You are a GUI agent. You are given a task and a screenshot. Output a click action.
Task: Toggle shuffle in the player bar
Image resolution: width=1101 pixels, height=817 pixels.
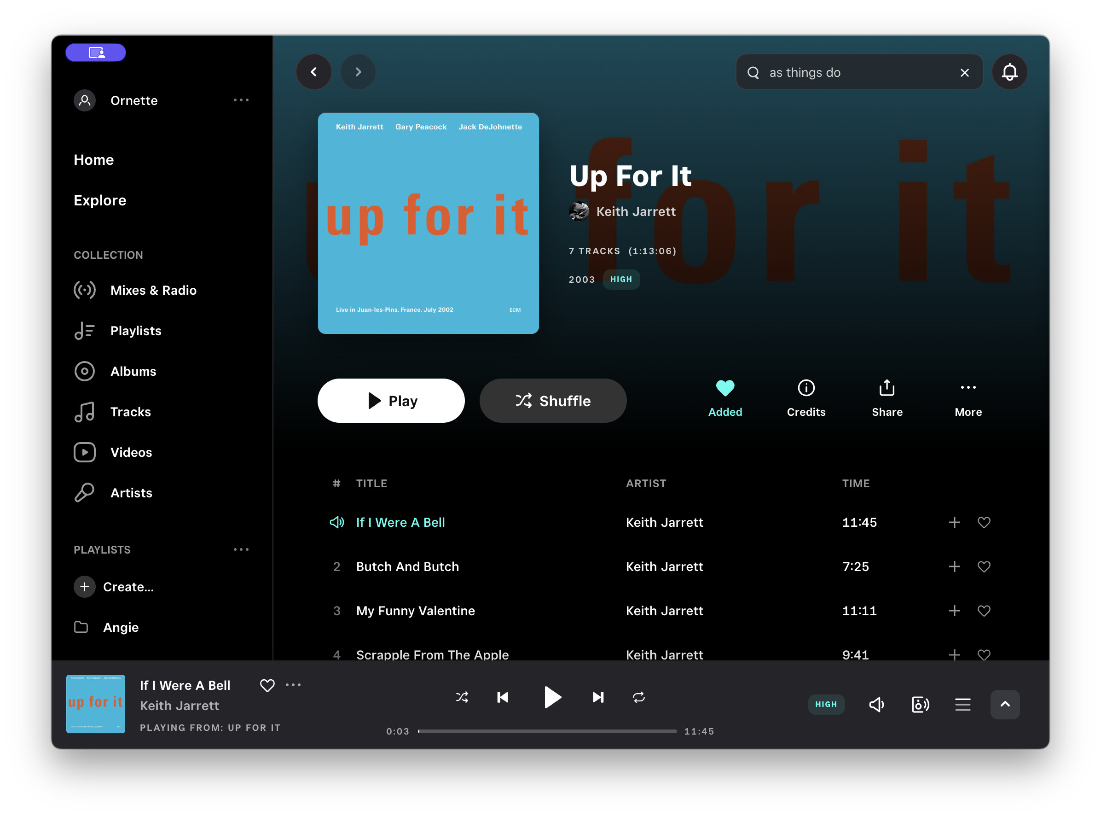pos(462,697)
